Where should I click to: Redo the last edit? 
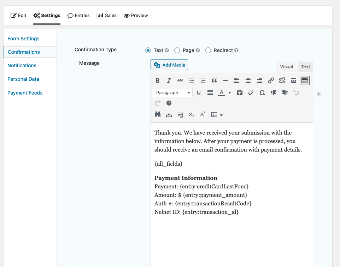pyautogui.click(x=158, y=103)
